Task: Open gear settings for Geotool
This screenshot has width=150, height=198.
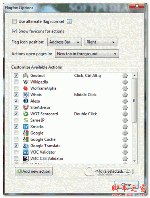Action: [125, 76]
